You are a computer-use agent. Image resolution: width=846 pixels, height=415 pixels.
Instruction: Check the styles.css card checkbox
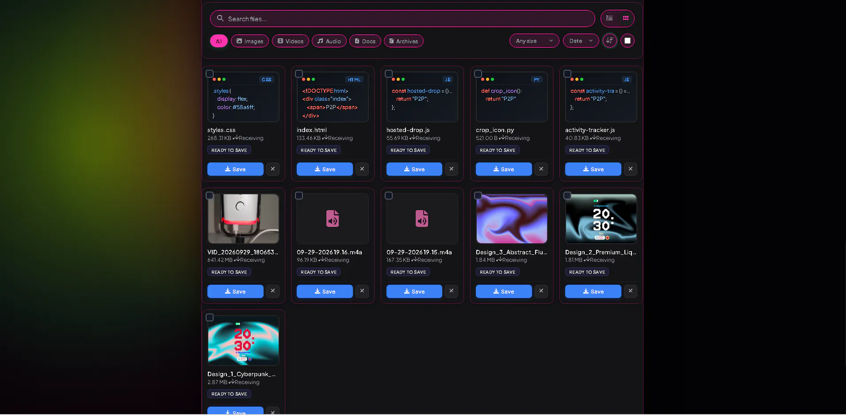click(x=210, y=74)
